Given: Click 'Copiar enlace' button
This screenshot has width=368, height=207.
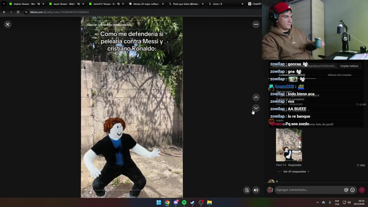Looking at the screenshot, I should click(349, 66).
